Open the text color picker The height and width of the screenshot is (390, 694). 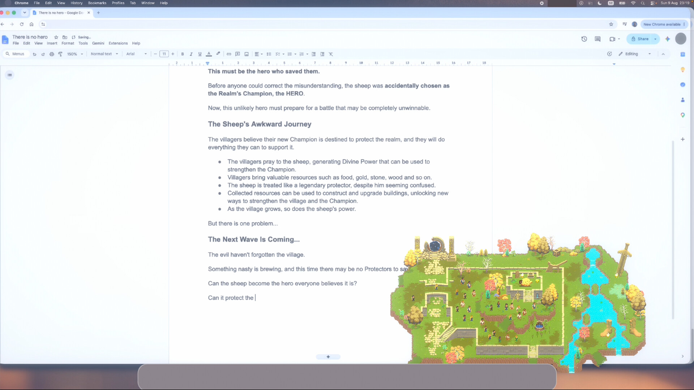[209, 54]
